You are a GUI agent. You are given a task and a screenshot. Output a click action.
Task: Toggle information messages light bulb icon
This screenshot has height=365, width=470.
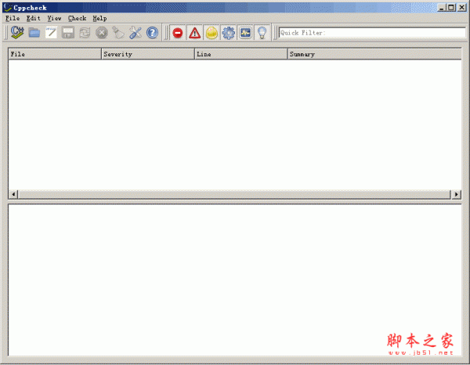pos(262,33)
